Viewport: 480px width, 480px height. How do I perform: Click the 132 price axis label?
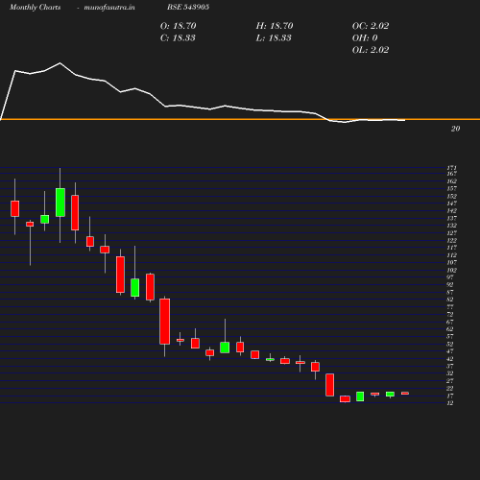pyautogui.click(x=452, y=226)
